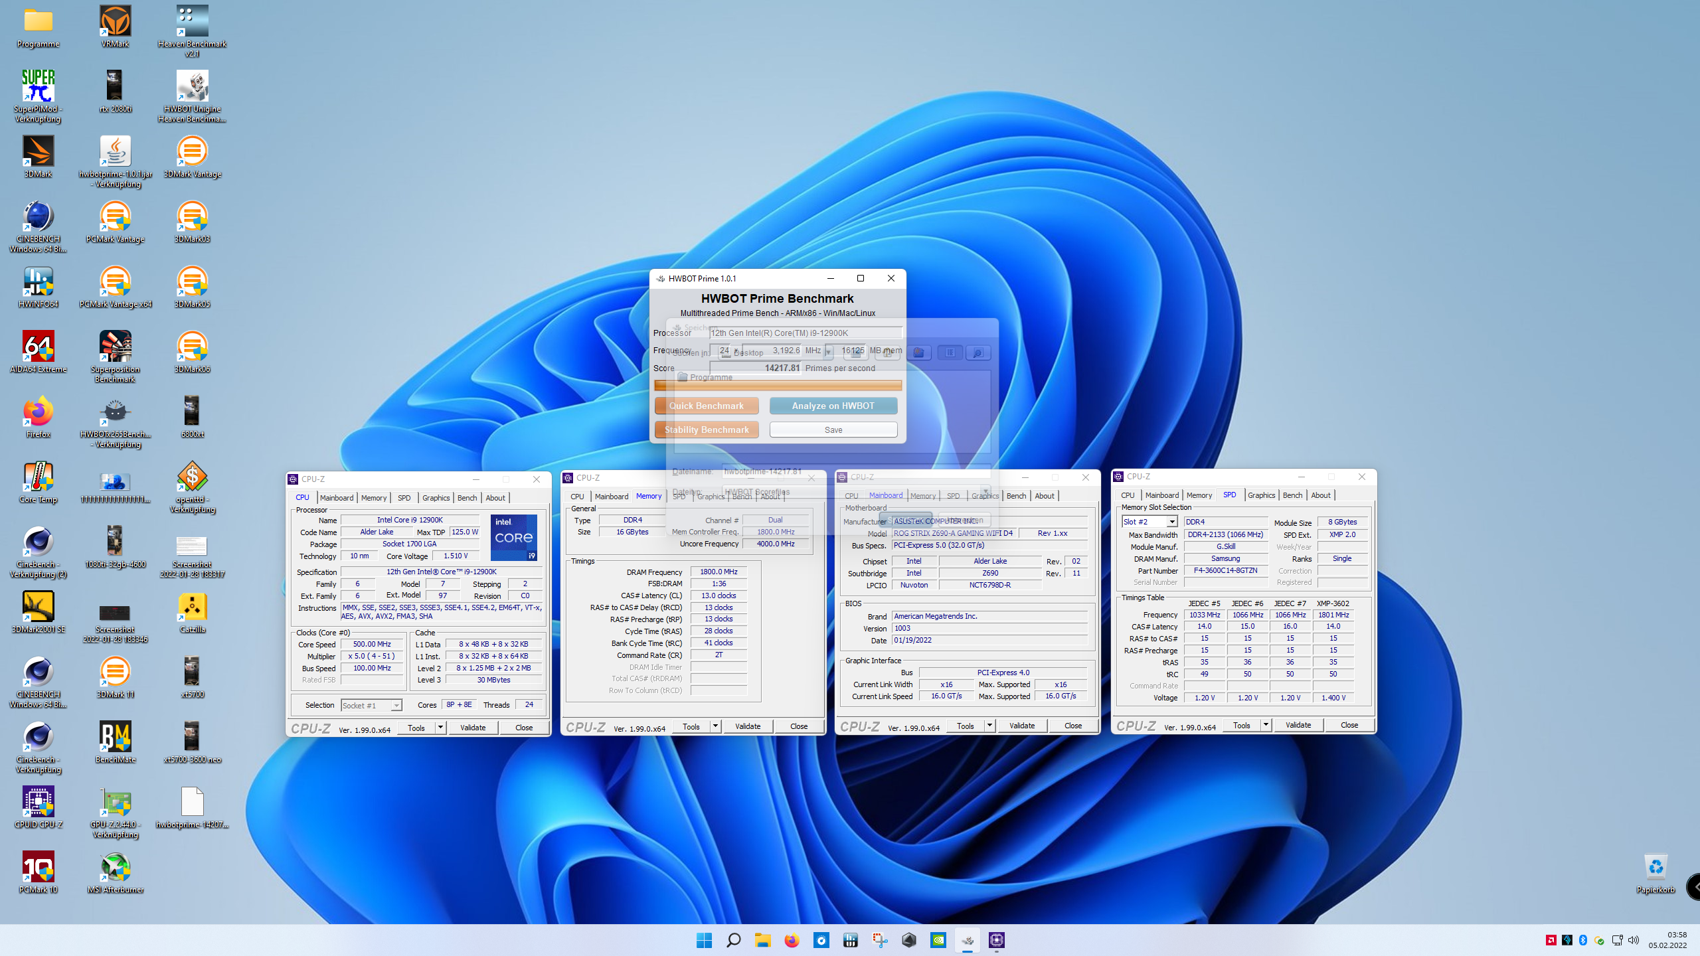Open File Explorer from the taskbar
Screen dimensions: 1700x956
pyautogui.click(x=763, y=940)
